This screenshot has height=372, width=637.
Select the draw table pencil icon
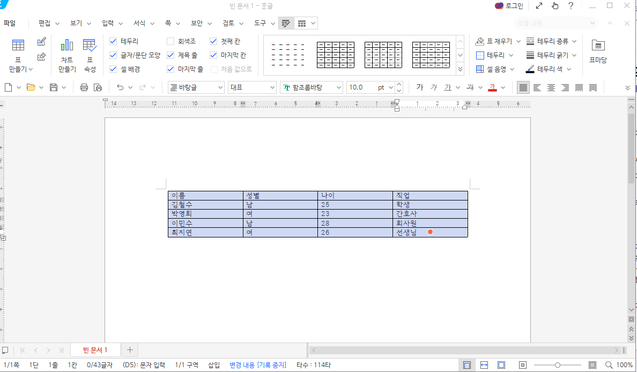41,42
